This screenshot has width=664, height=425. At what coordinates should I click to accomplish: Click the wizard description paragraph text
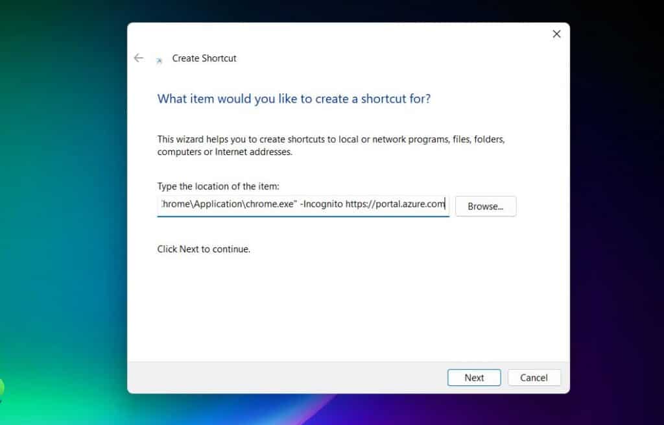pos(331,145)
